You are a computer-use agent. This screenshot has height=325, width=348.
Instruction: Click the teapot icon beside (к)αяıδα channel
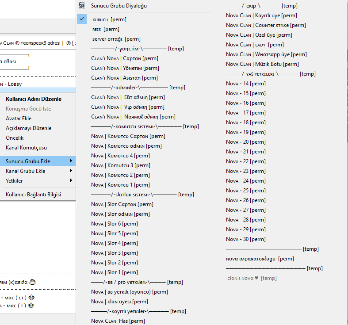[x=32, y=282]
